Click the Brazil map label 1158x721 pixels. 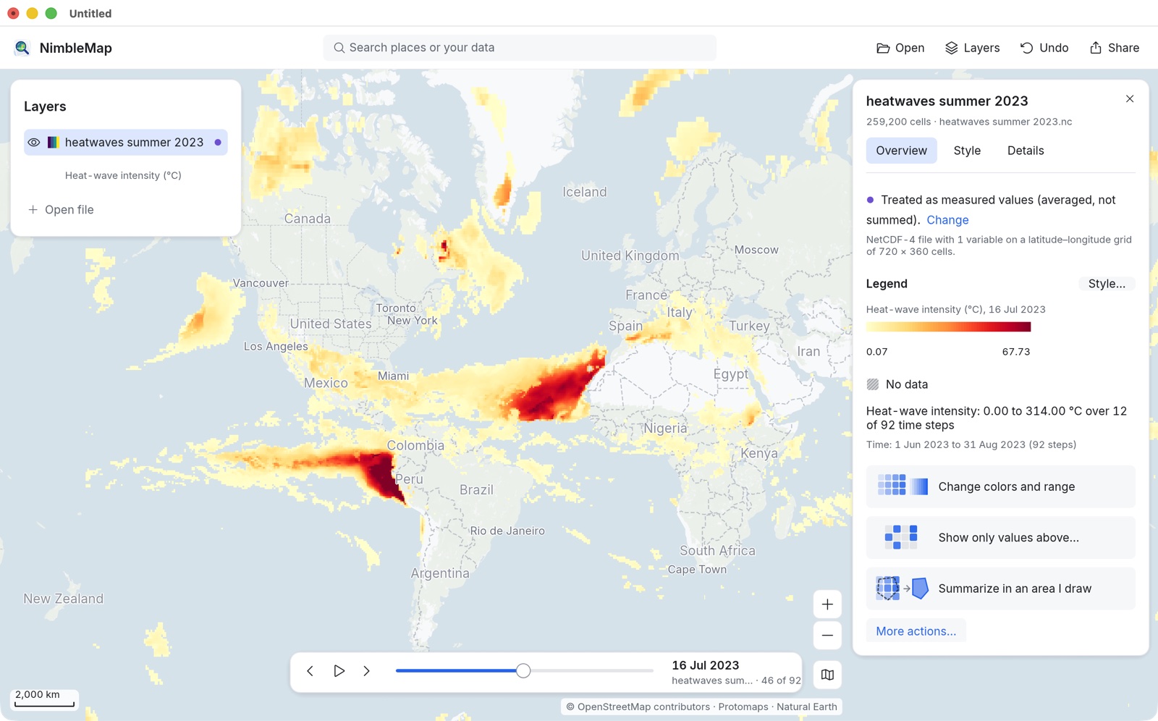click(476, 490)
